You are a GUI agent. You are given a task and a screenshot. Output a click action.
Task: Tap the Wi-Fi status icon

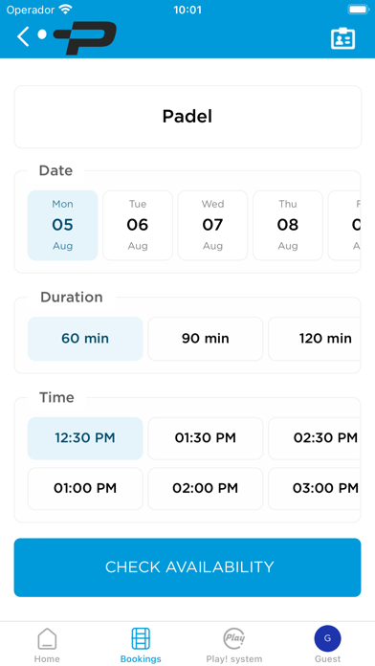tap(66, 10)
